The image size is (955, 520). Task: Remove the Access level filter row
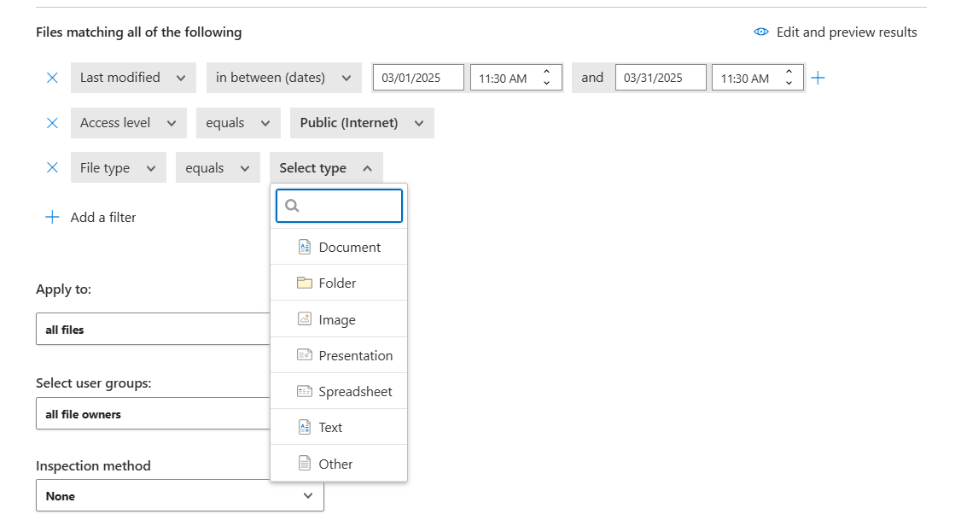[x=52, y=123]
